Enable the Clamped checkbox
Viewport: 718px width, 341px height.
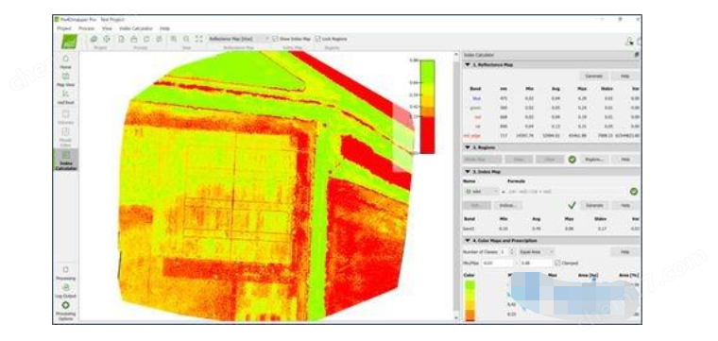pos(557,264)
